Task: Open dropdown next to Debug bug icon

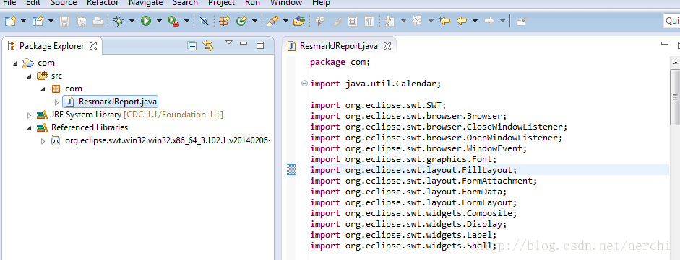Action: (x=132, y=21)
